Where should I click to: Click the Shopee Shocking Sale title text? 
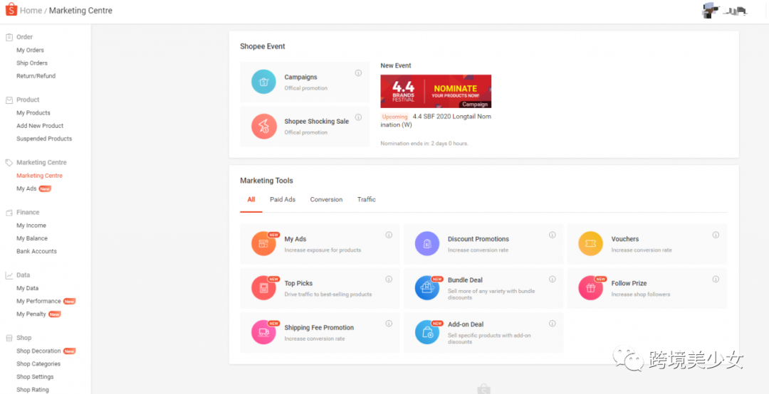(x=316, y=122)
